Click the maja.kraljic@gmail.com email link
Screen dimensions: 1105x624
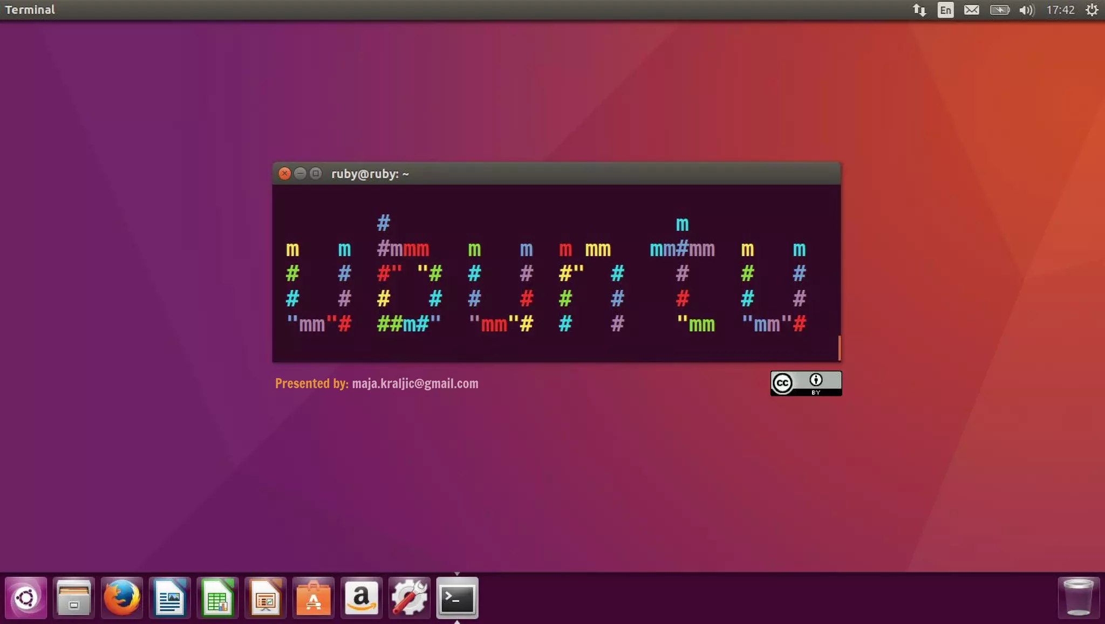415,383
